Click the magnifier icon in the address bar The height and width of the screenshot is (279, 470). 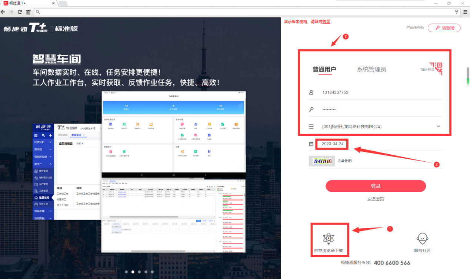click(x=38, y=12)
